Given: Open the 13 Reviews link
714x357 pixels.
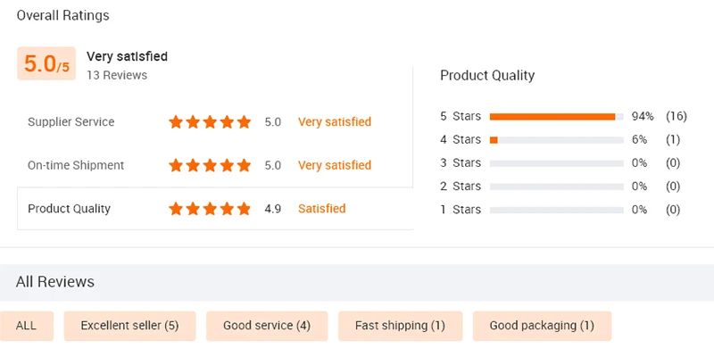Looking at the screenshot, I should (117, 76).
